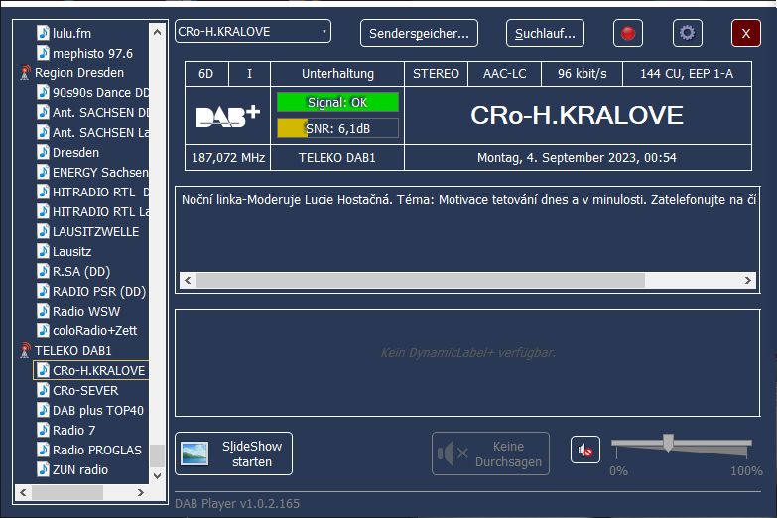
Task: Click the station list horizontal scrollbar thumb
Action: point(67,493)
